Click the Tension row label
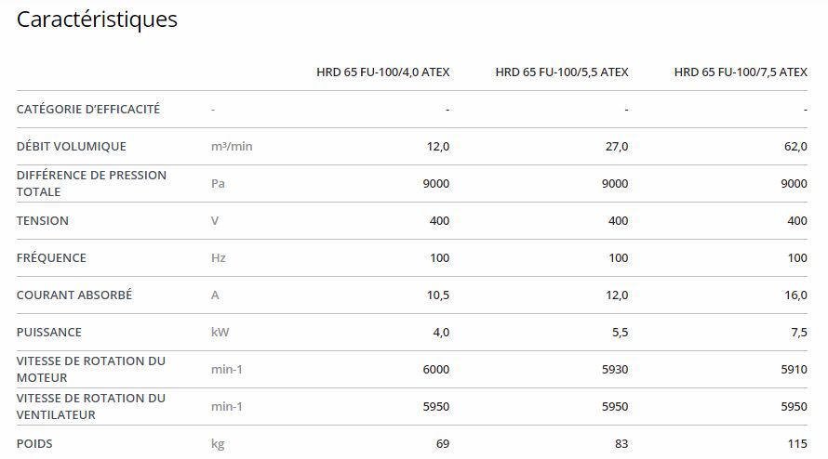This screenshot has width=828, height=459. coord(43,220)
